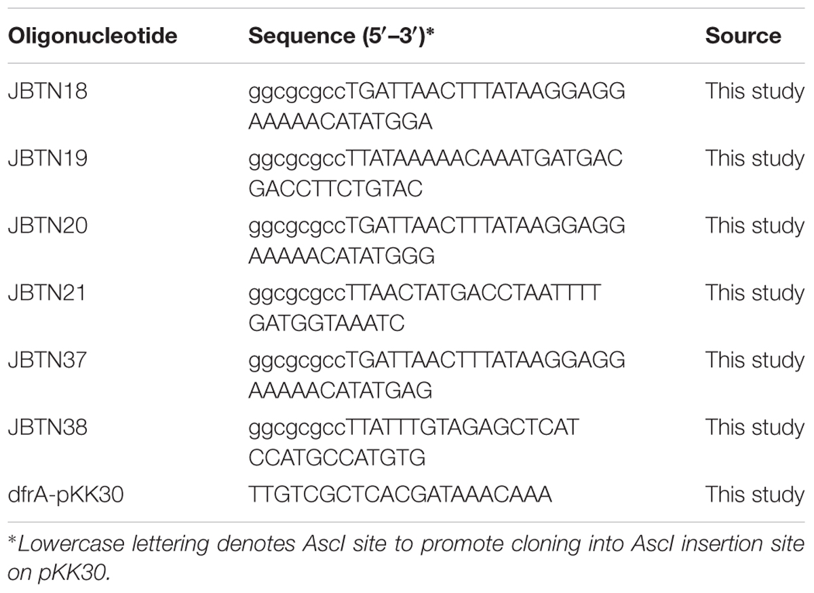Click the TTGTCGCTCACGATAAACAAA sequence
Screen dimensions: 814x593
pos(400,495)
